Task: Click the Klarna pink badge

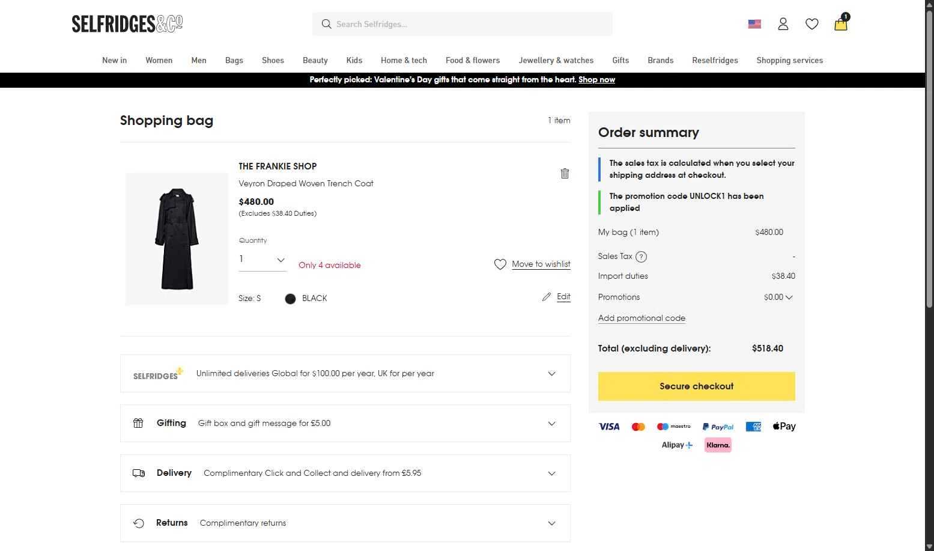Action: click(x=718, y=445)
